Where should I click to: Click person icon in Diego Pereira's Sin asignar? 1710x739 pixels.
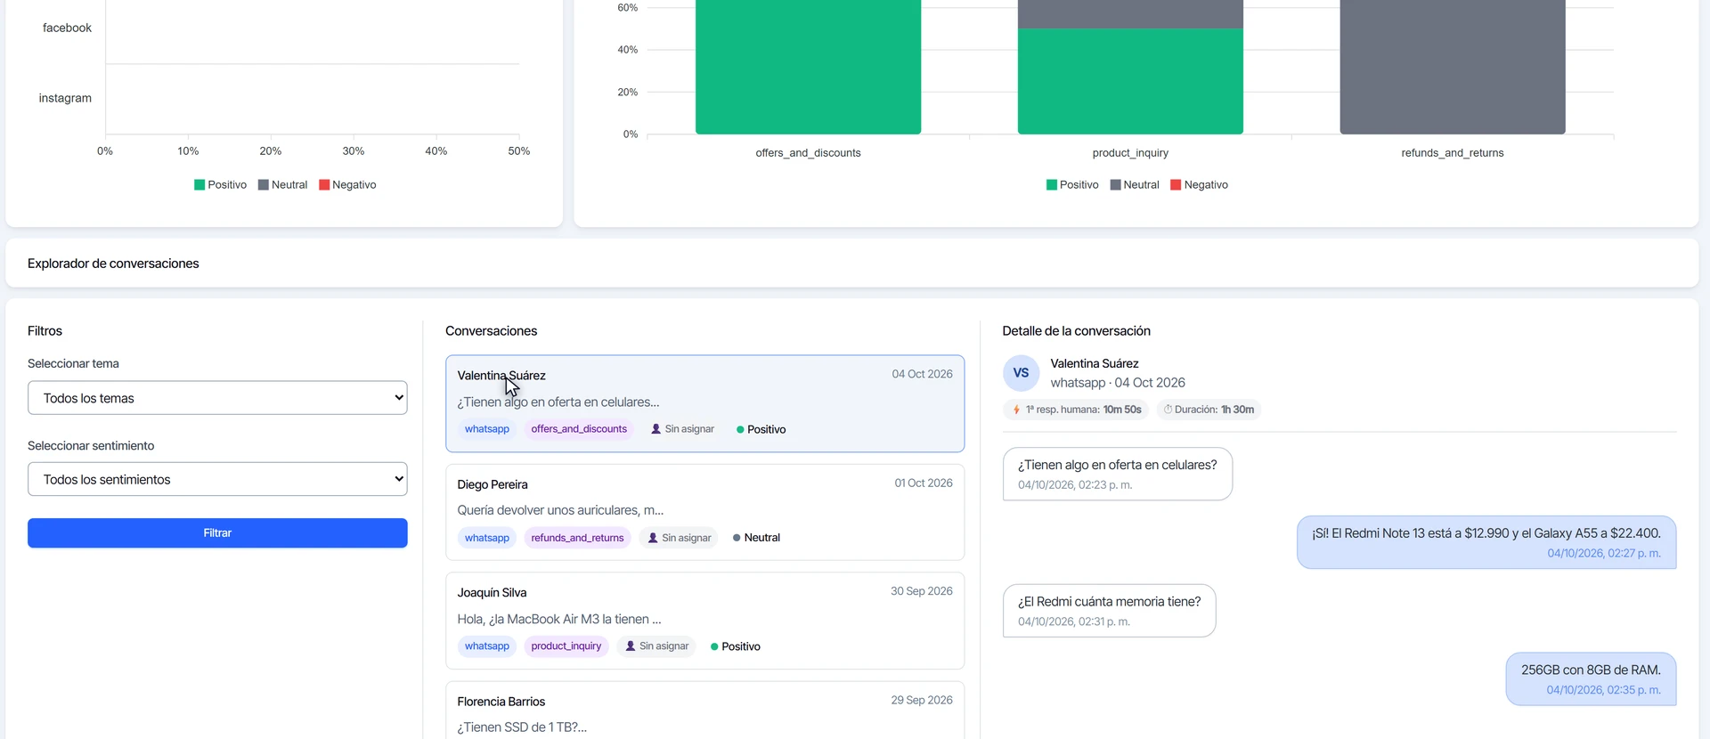(653, 538)
